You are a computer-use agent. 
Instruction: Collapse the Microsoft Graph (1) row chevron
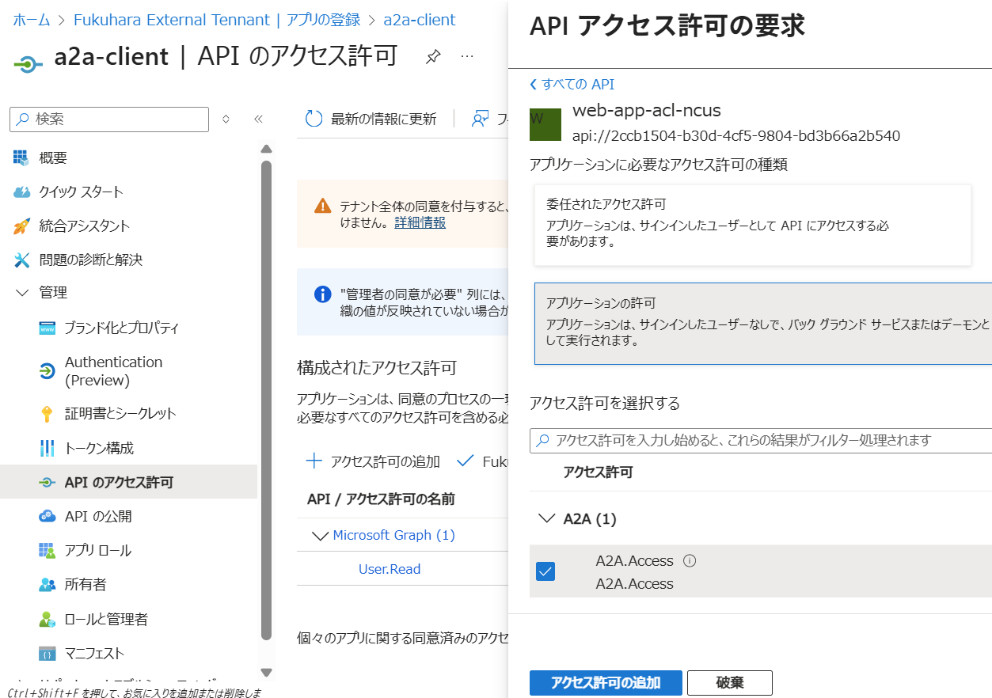pyautogui.click(x=320, y=536)
